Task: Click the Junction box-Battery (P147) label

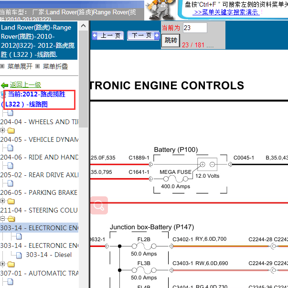Action: click(152, 227)
